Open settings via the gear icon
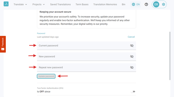Image resolution: width=174 pixels, height=97 pixels. click(x=163, y=5)
